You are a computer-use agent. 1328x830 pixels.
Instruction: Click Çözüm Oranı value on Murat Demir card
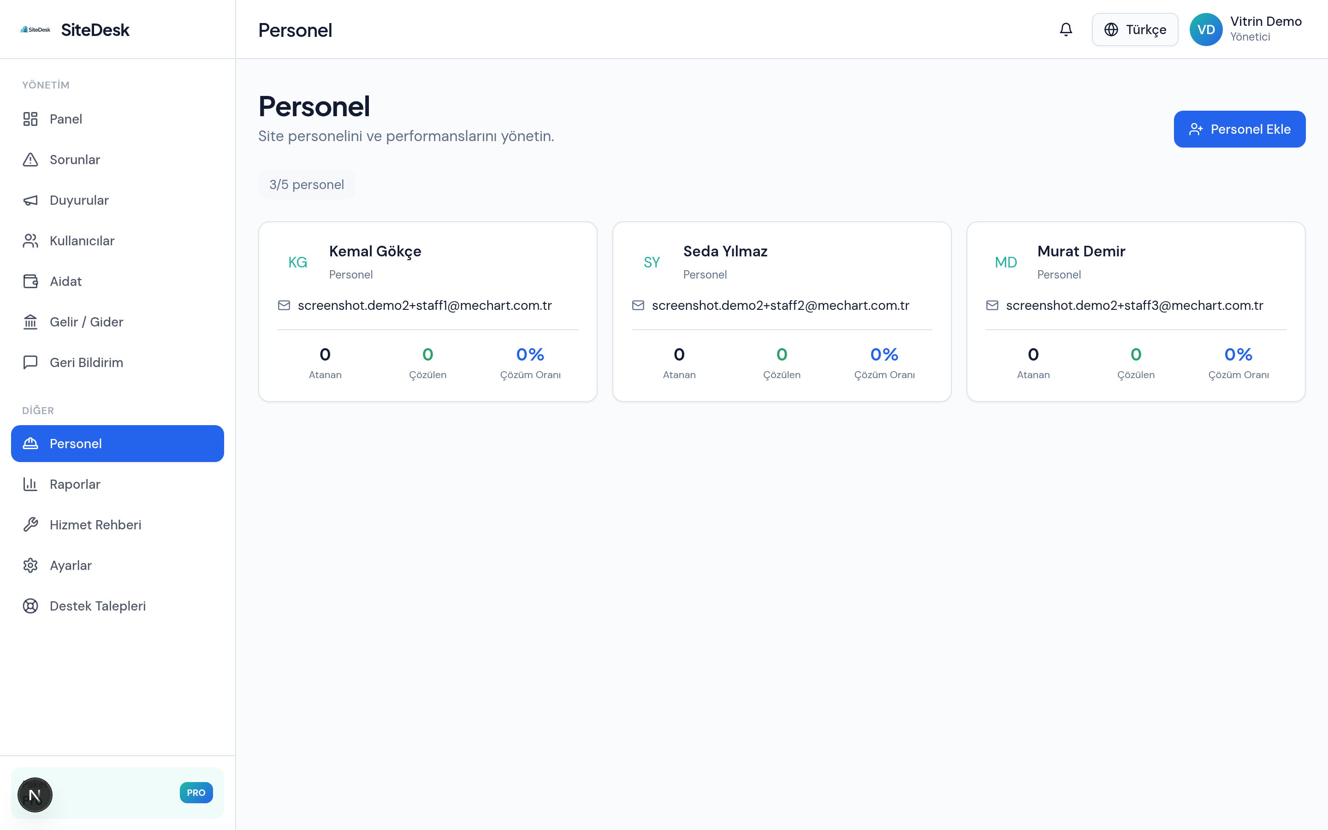coord(1238,355)
